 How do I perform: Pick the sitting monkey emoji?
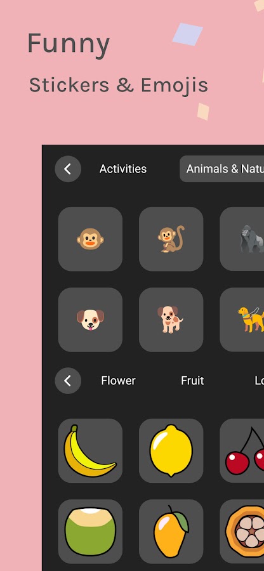coord(171,239)
